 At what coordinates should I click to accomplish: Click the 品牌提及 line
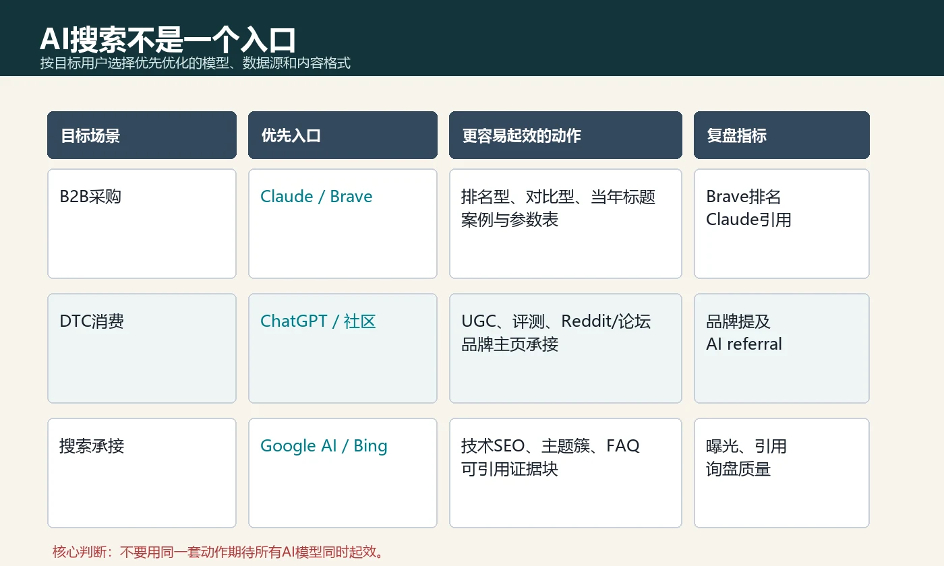[x=738, y=321]
